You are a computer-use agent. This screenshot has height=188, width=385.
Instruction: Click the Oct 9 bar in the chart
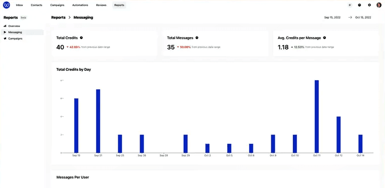[273, 144]
